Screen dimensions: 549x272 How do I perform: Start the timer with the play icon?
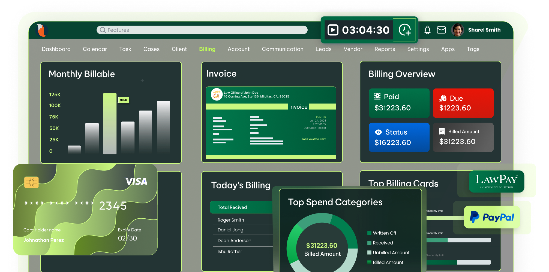(x=333, y=30)
